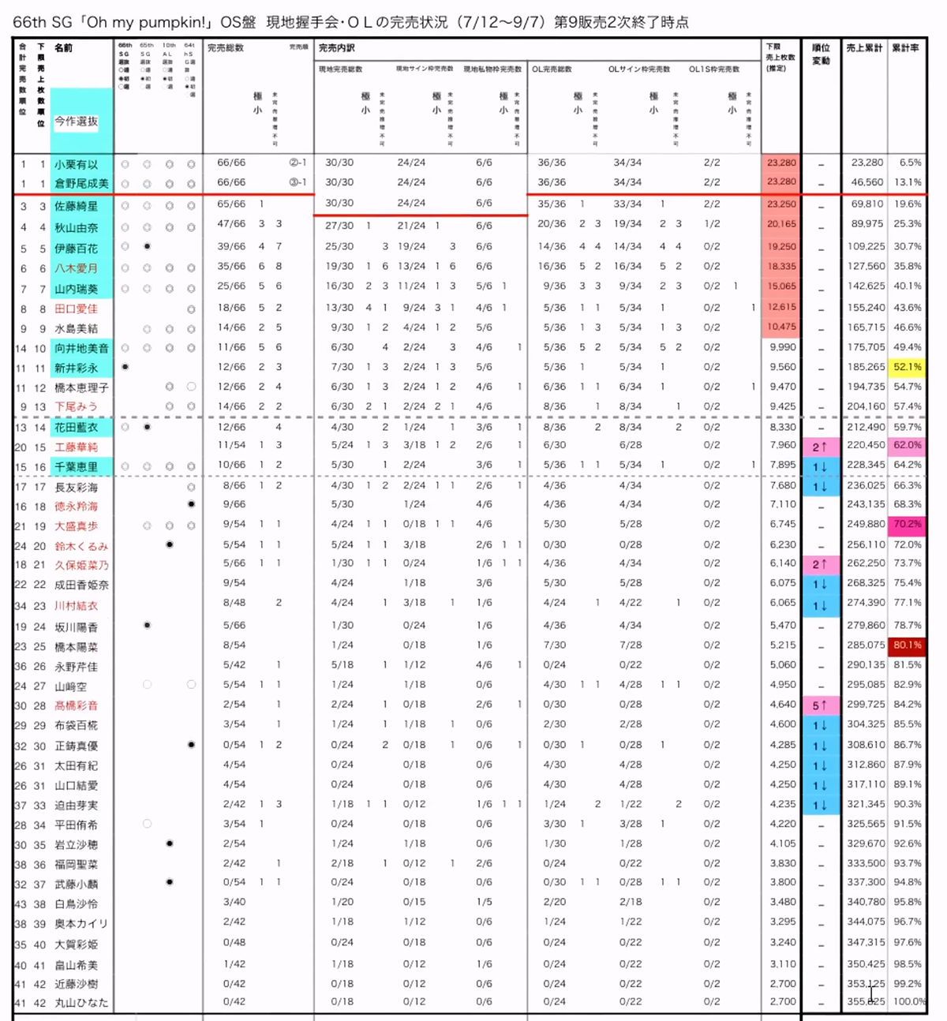Click the 名前 column header
This screenshot has width=947, height=1021.
(64, 48)
